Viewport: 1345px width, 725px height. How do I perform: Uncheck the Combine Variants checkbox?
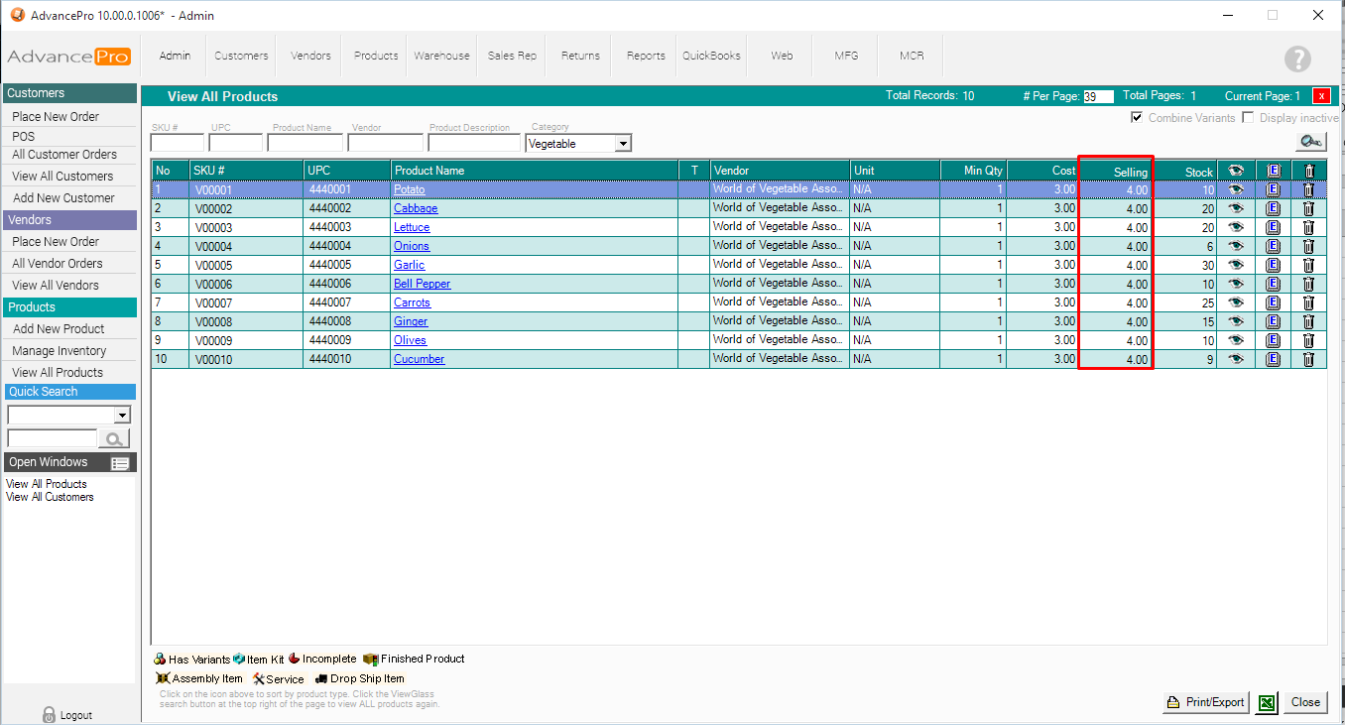tap(1137, 118)
